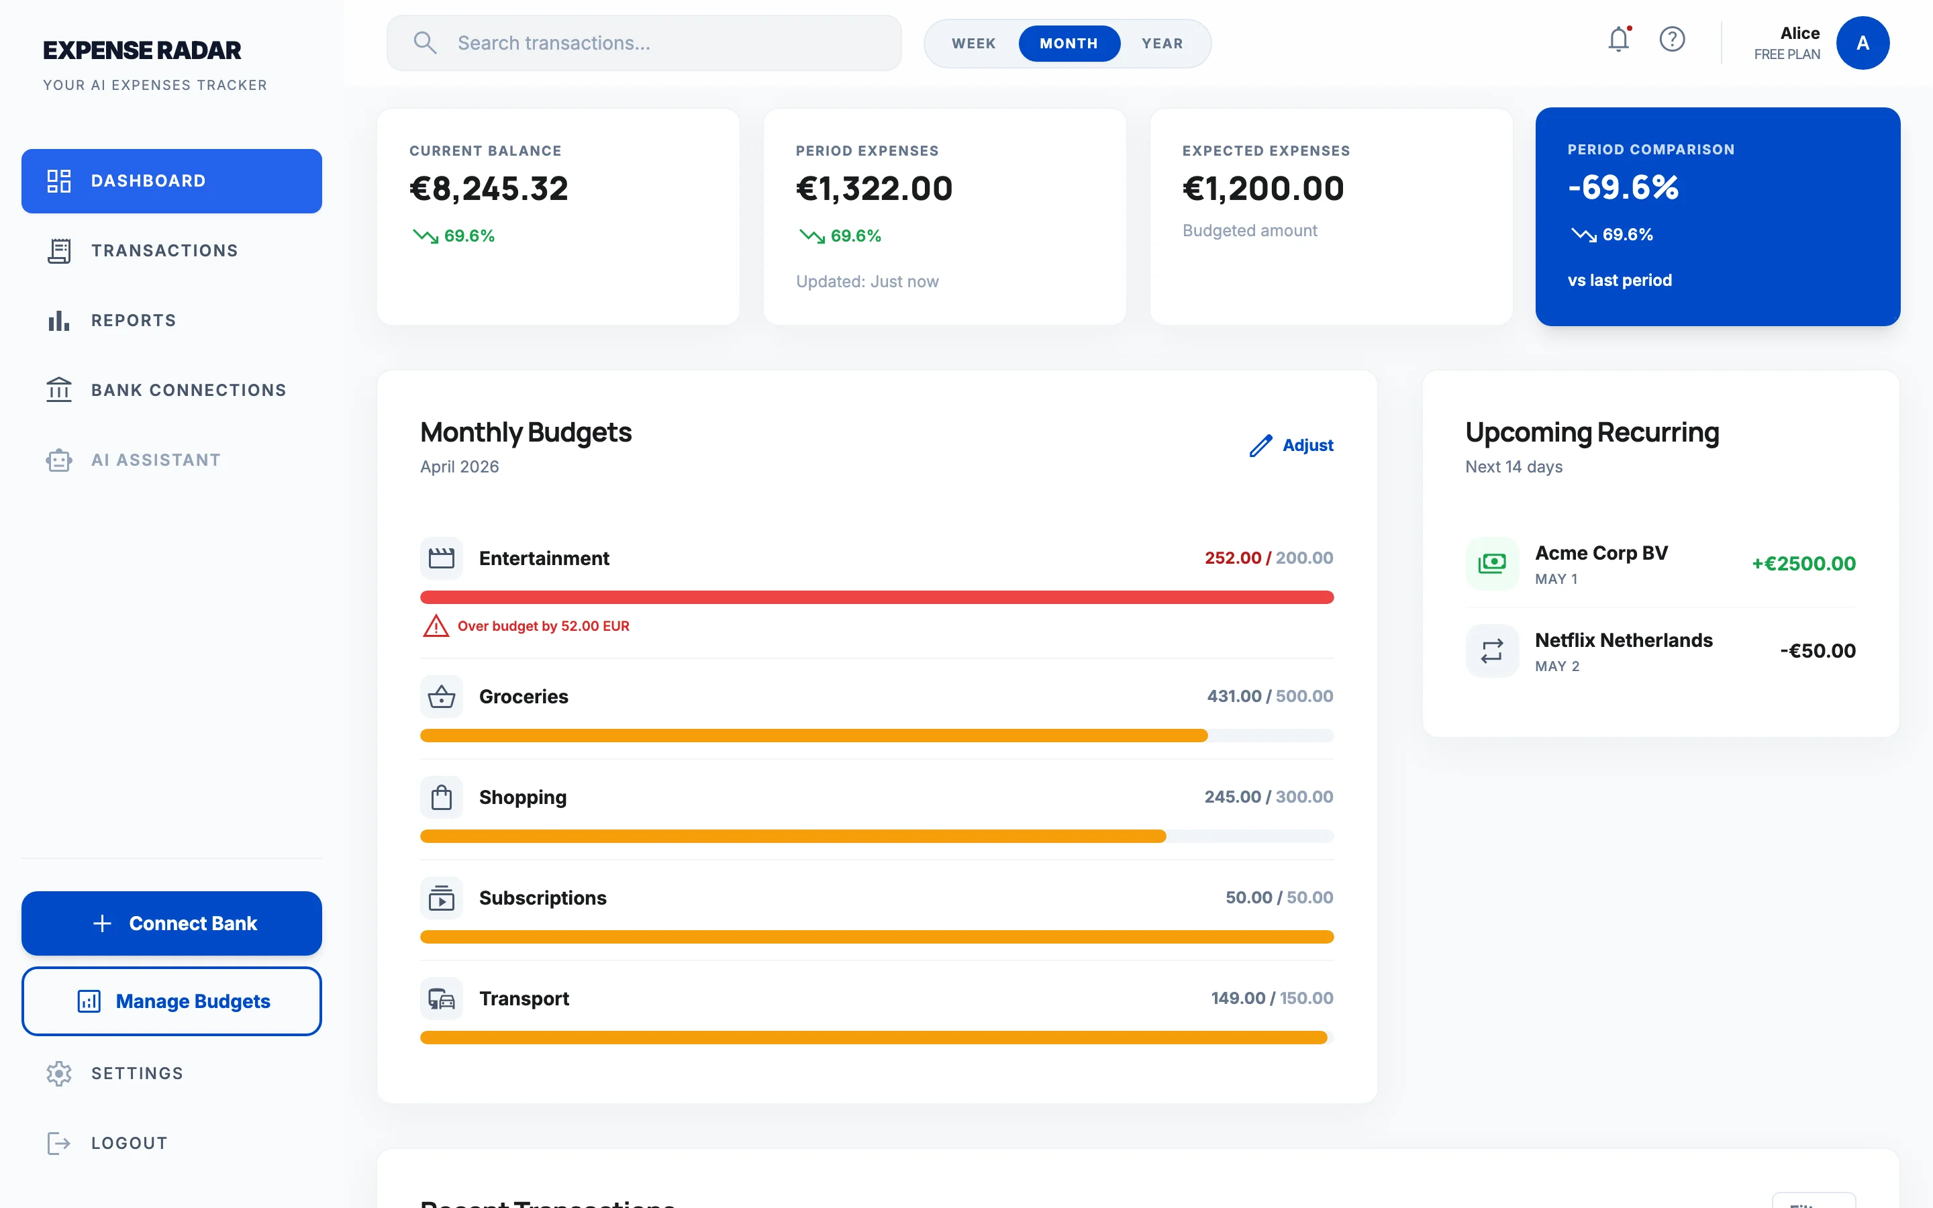Click the Entertainment category calendar icon
This screenshot has width=1933, height=1208.
pyautogui.click(x=441, y=558)
